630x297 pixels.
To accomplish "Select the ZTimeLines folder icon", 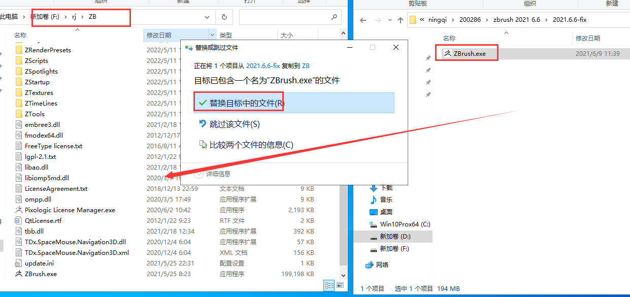I will (x=19, y=103).
